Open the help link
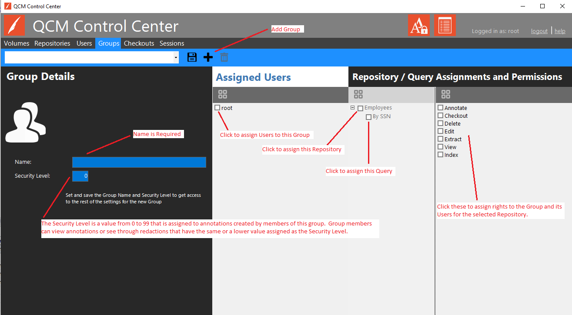 (x=560, y=31)
